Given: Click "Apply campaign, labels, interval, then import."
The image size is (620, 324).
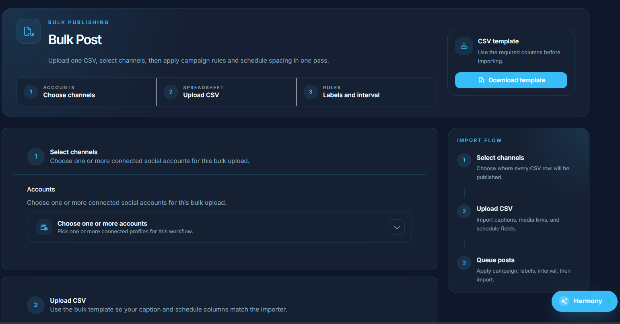Looking at the screenshot, I should point(523,275).
